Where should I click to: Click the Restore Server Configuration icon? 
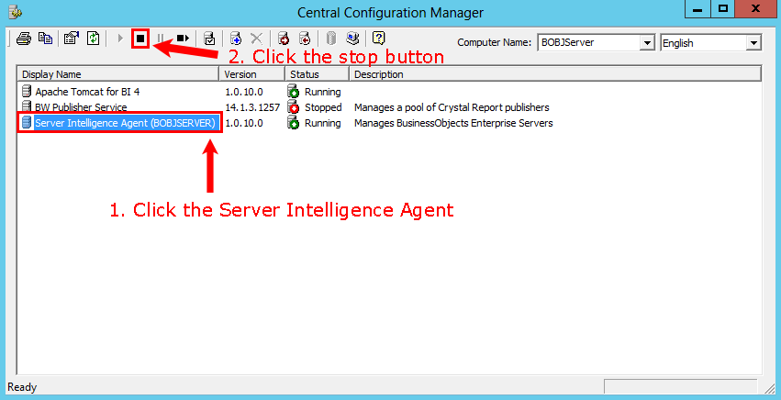pos(305,39)
